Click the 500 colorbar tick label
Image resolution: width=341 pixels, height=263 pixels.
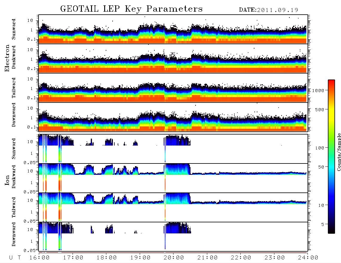click(320, 109)
